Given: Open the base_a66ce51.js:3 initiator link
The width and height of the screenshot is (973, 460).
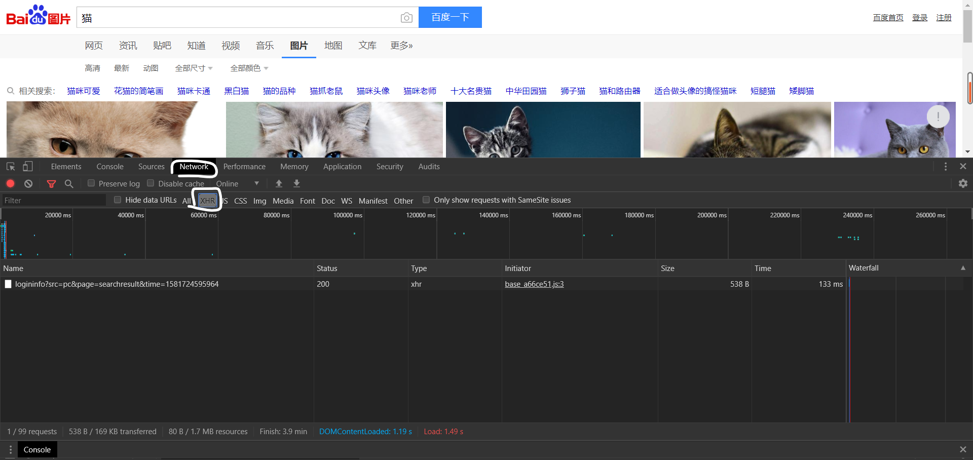Looking at the screenshot, I should [x=534, y=284].
